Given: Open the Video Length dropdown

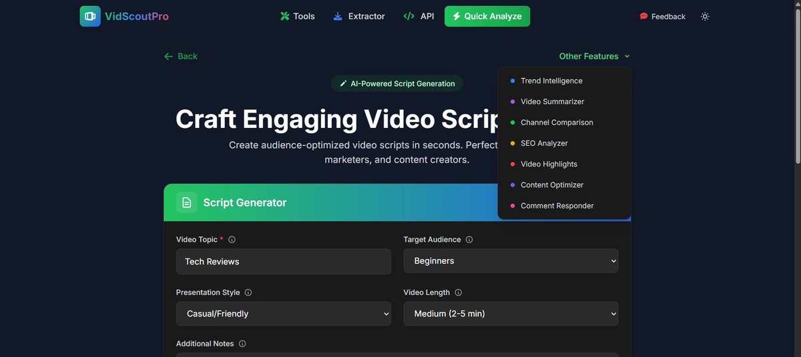Looking at the screenshot, I should [x=511, y=314].
